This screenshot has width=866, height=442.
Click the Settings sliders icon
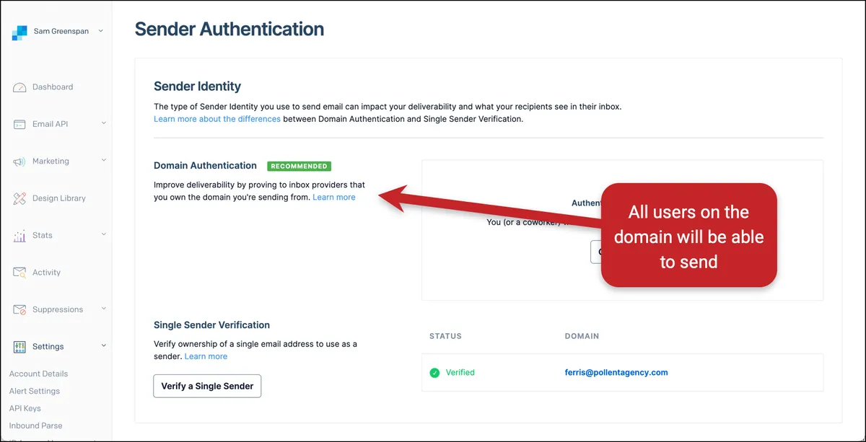[x=19, y=347]
